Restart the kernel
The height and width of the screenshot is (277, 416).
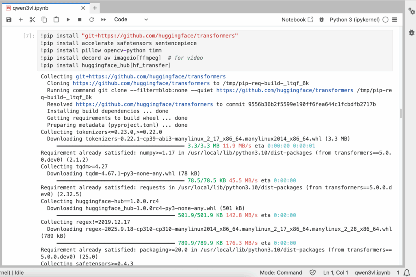[x=91, y=19]
